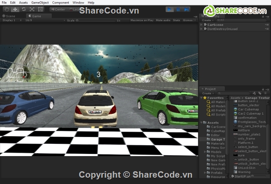Toggle Gizmos in Game view
Image resolution: width=271 pixels, height=184 pixels.
click(x=188, y=20)
